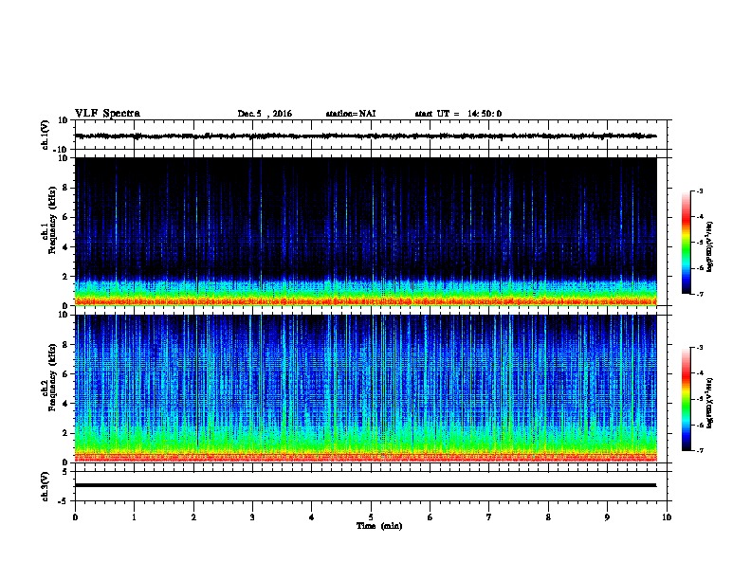Click the ch.1 color bar "log(PSD)" units label
751x580 pixels.
point(709,246)
